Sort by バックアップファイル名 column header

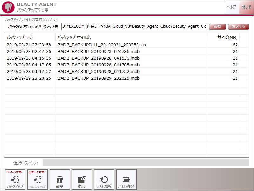point(131,38)
